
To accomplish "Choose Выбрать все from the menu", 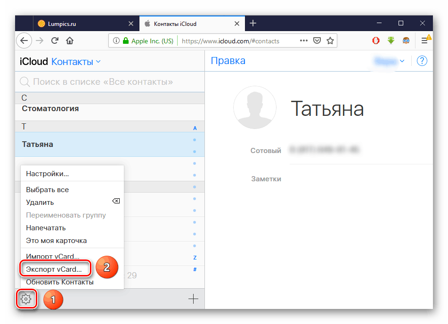I will 47,190.
